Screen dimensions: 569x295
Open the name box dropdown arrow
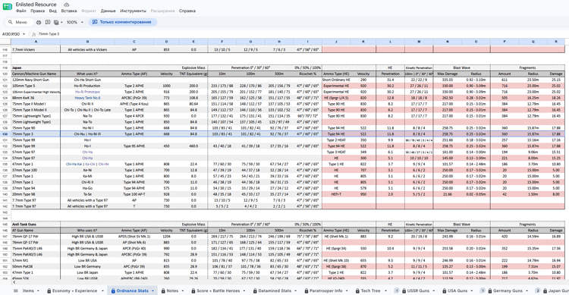pyautogui.click(x=24, y=34)
